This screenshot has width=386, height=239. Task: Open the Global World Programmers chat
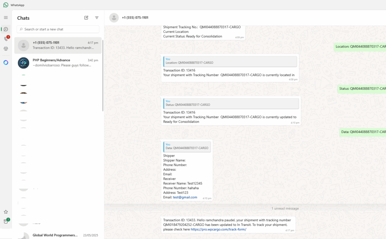pyautogui.click(x=58, y=235)
